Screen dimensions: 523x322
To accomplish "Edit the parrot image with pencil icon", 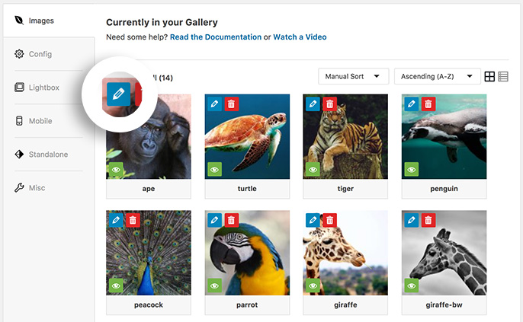I will [213, 220].
